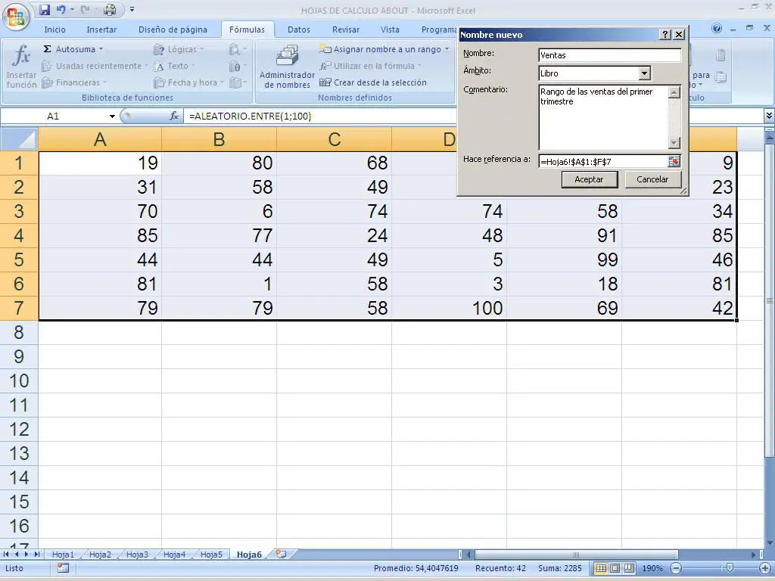Click the zoom out minus button
This screenshot has height=581, width=775.
[676, 568]
